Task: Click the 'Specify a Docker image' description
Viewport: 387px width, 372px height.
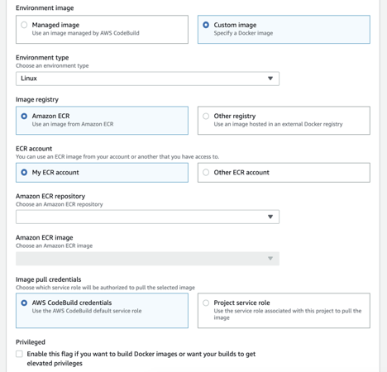Action: [243, 33]
